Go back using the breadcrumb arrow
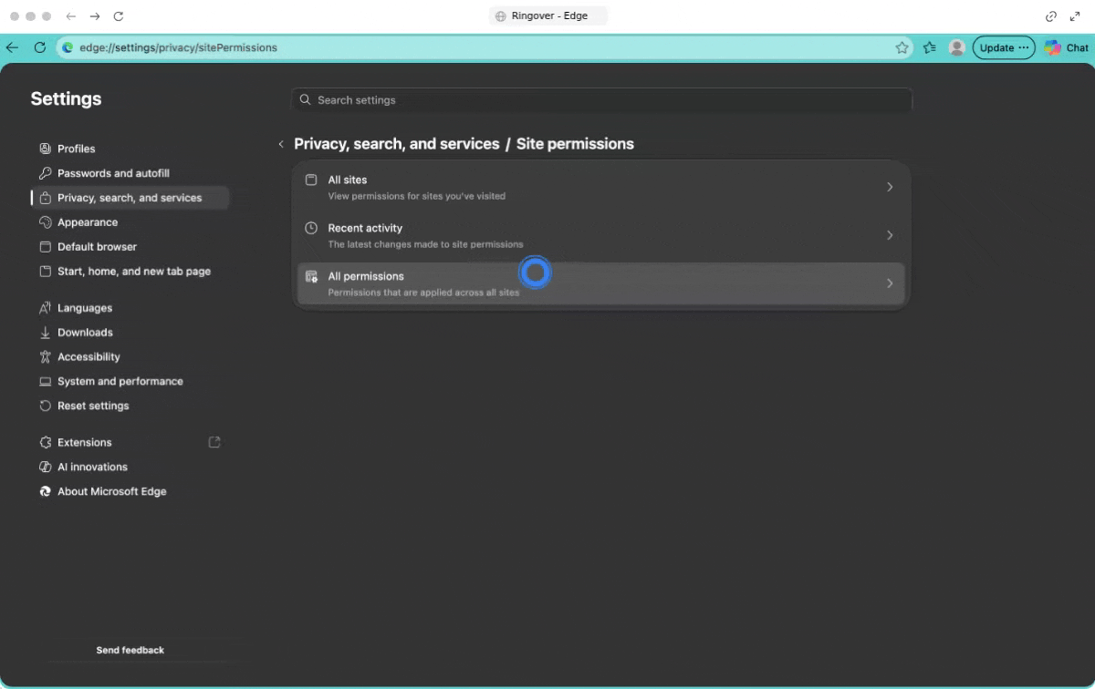Image resolution: width=1095 pixels, height=689 pixels. pyautogui.click(x=281, y=144)
